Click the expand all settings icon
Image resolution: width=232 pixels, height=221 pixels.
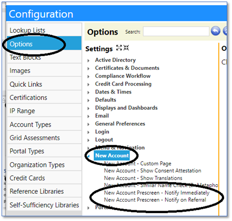click(119, 48)
